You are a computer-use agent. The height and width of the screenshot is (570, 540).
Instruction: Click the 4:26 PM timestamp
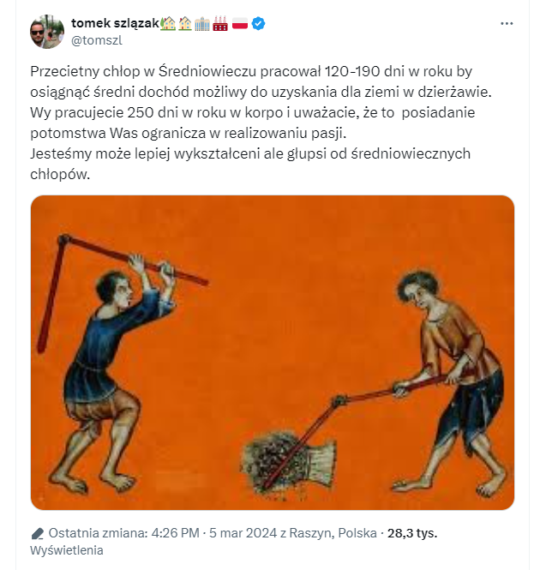coord(175,533)
